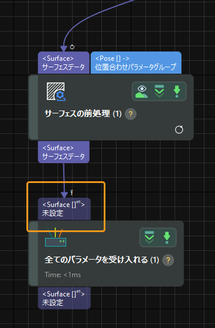Select the highlighted 未設定 Surface input port

pos(64,209)
